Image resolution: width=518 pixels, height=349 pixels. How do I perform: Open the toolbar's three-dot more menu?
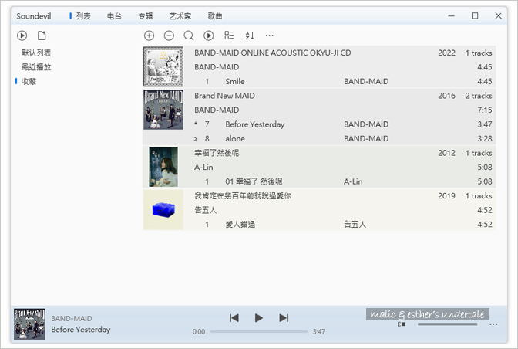tap(270, 36)
